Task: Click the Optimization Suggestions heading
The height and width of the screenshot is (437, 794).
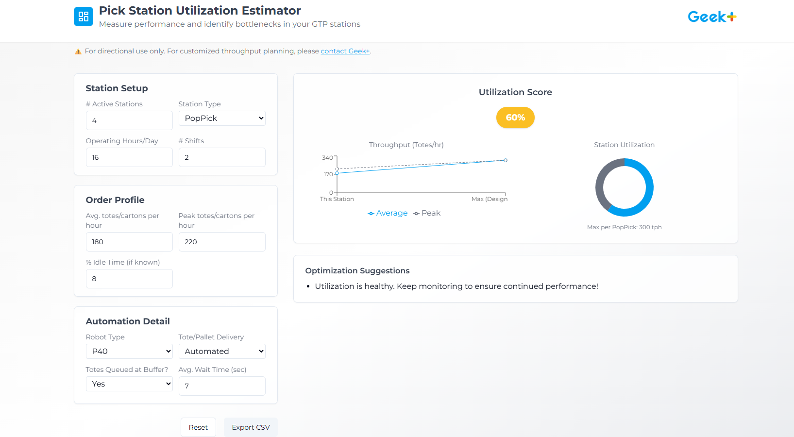Action: tap(357, 270)
